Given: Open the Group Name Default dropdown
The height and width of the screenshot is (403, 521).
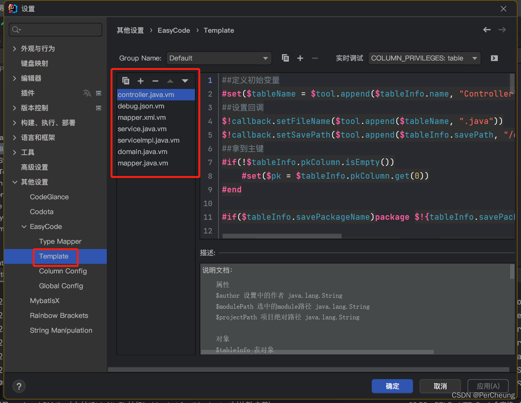Looking at the screenshot, I should (x=219, y=58).
